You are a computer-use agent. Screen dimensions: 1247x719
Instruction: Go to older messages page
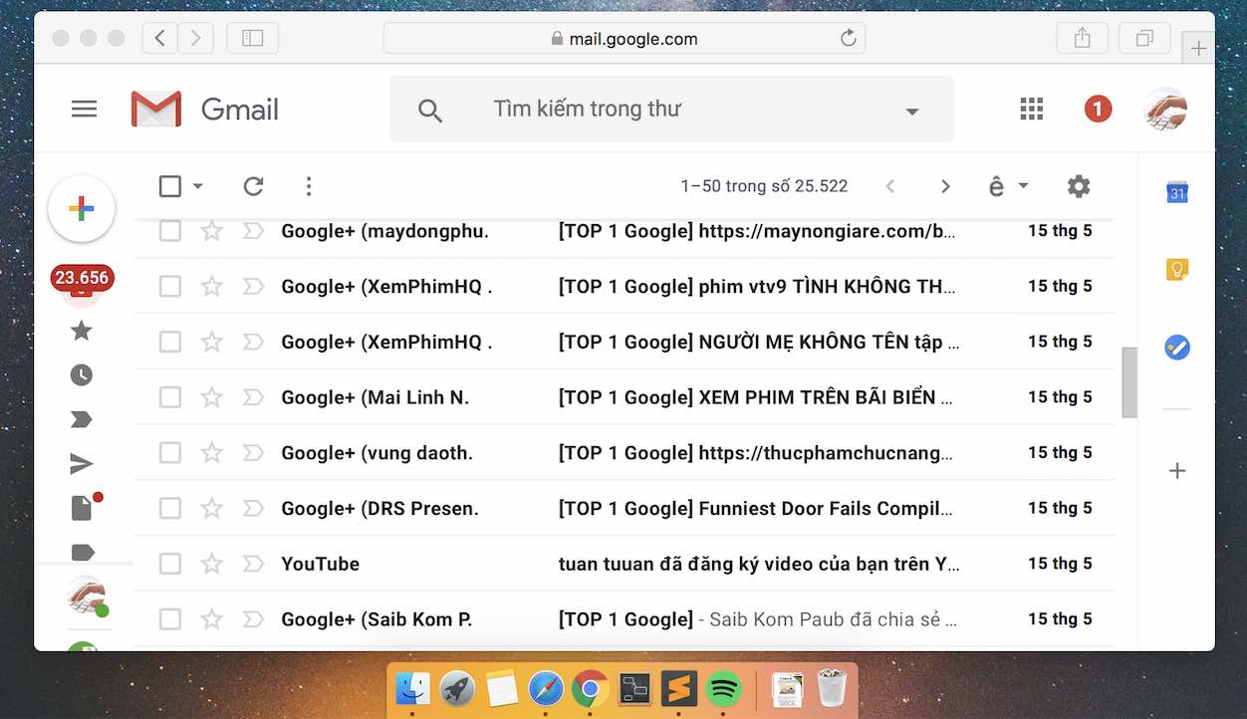(945, 186)
